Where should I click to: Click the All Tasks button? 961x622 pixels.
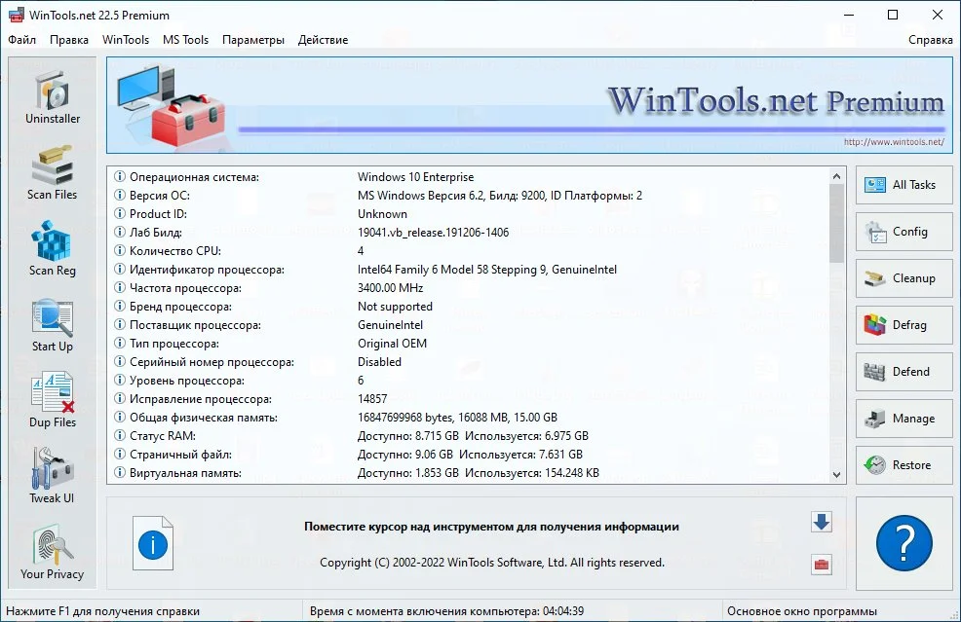tap(904, 185)
